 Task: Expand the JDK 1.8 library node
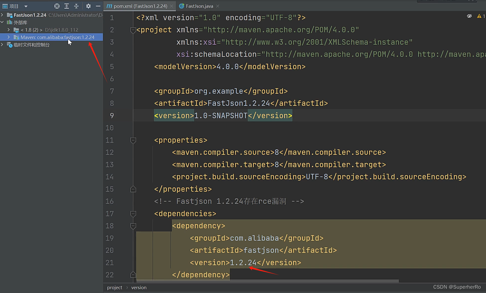coord(9,30)
